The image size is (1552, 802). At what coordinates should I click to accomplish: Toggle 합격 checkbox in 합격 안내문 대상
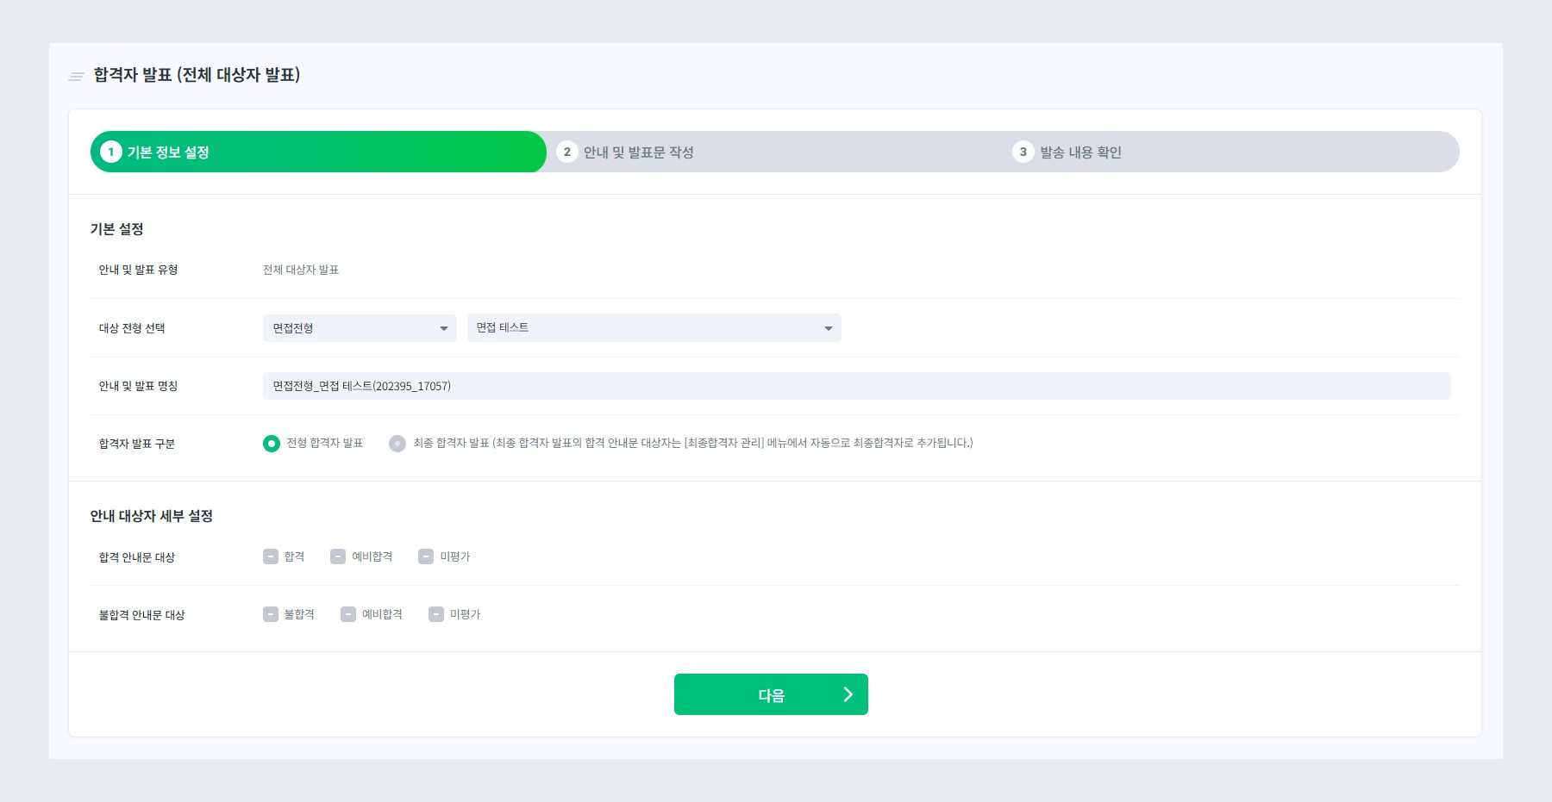(271, 556)
